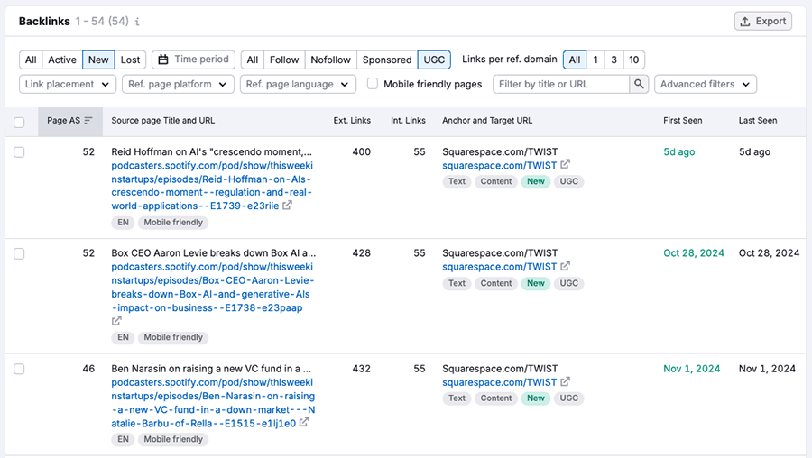Screen dimensions: 812x458
Task: Select the Ben Narasin row checkbox
Action: pos(19,369)
